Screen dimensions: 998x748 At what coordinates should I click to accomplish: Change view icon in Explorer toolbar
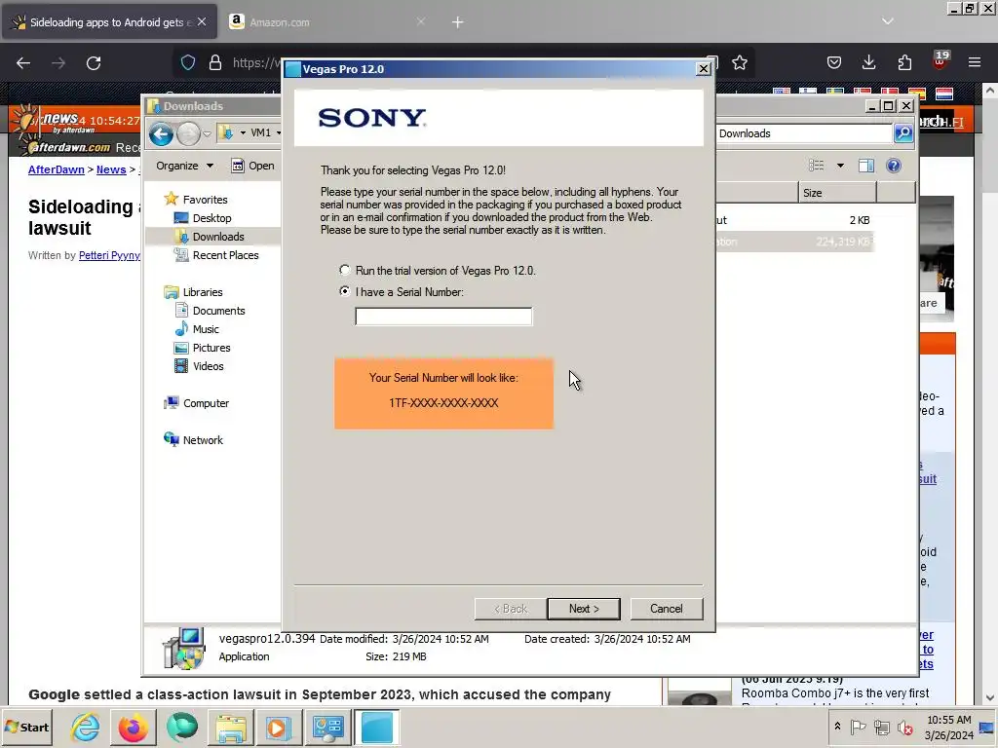(817, 166)
